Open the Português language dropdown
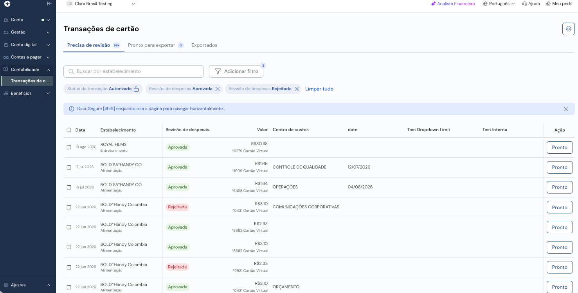Image resolution: width=578 pixels, height=293 pixels. 499,4
